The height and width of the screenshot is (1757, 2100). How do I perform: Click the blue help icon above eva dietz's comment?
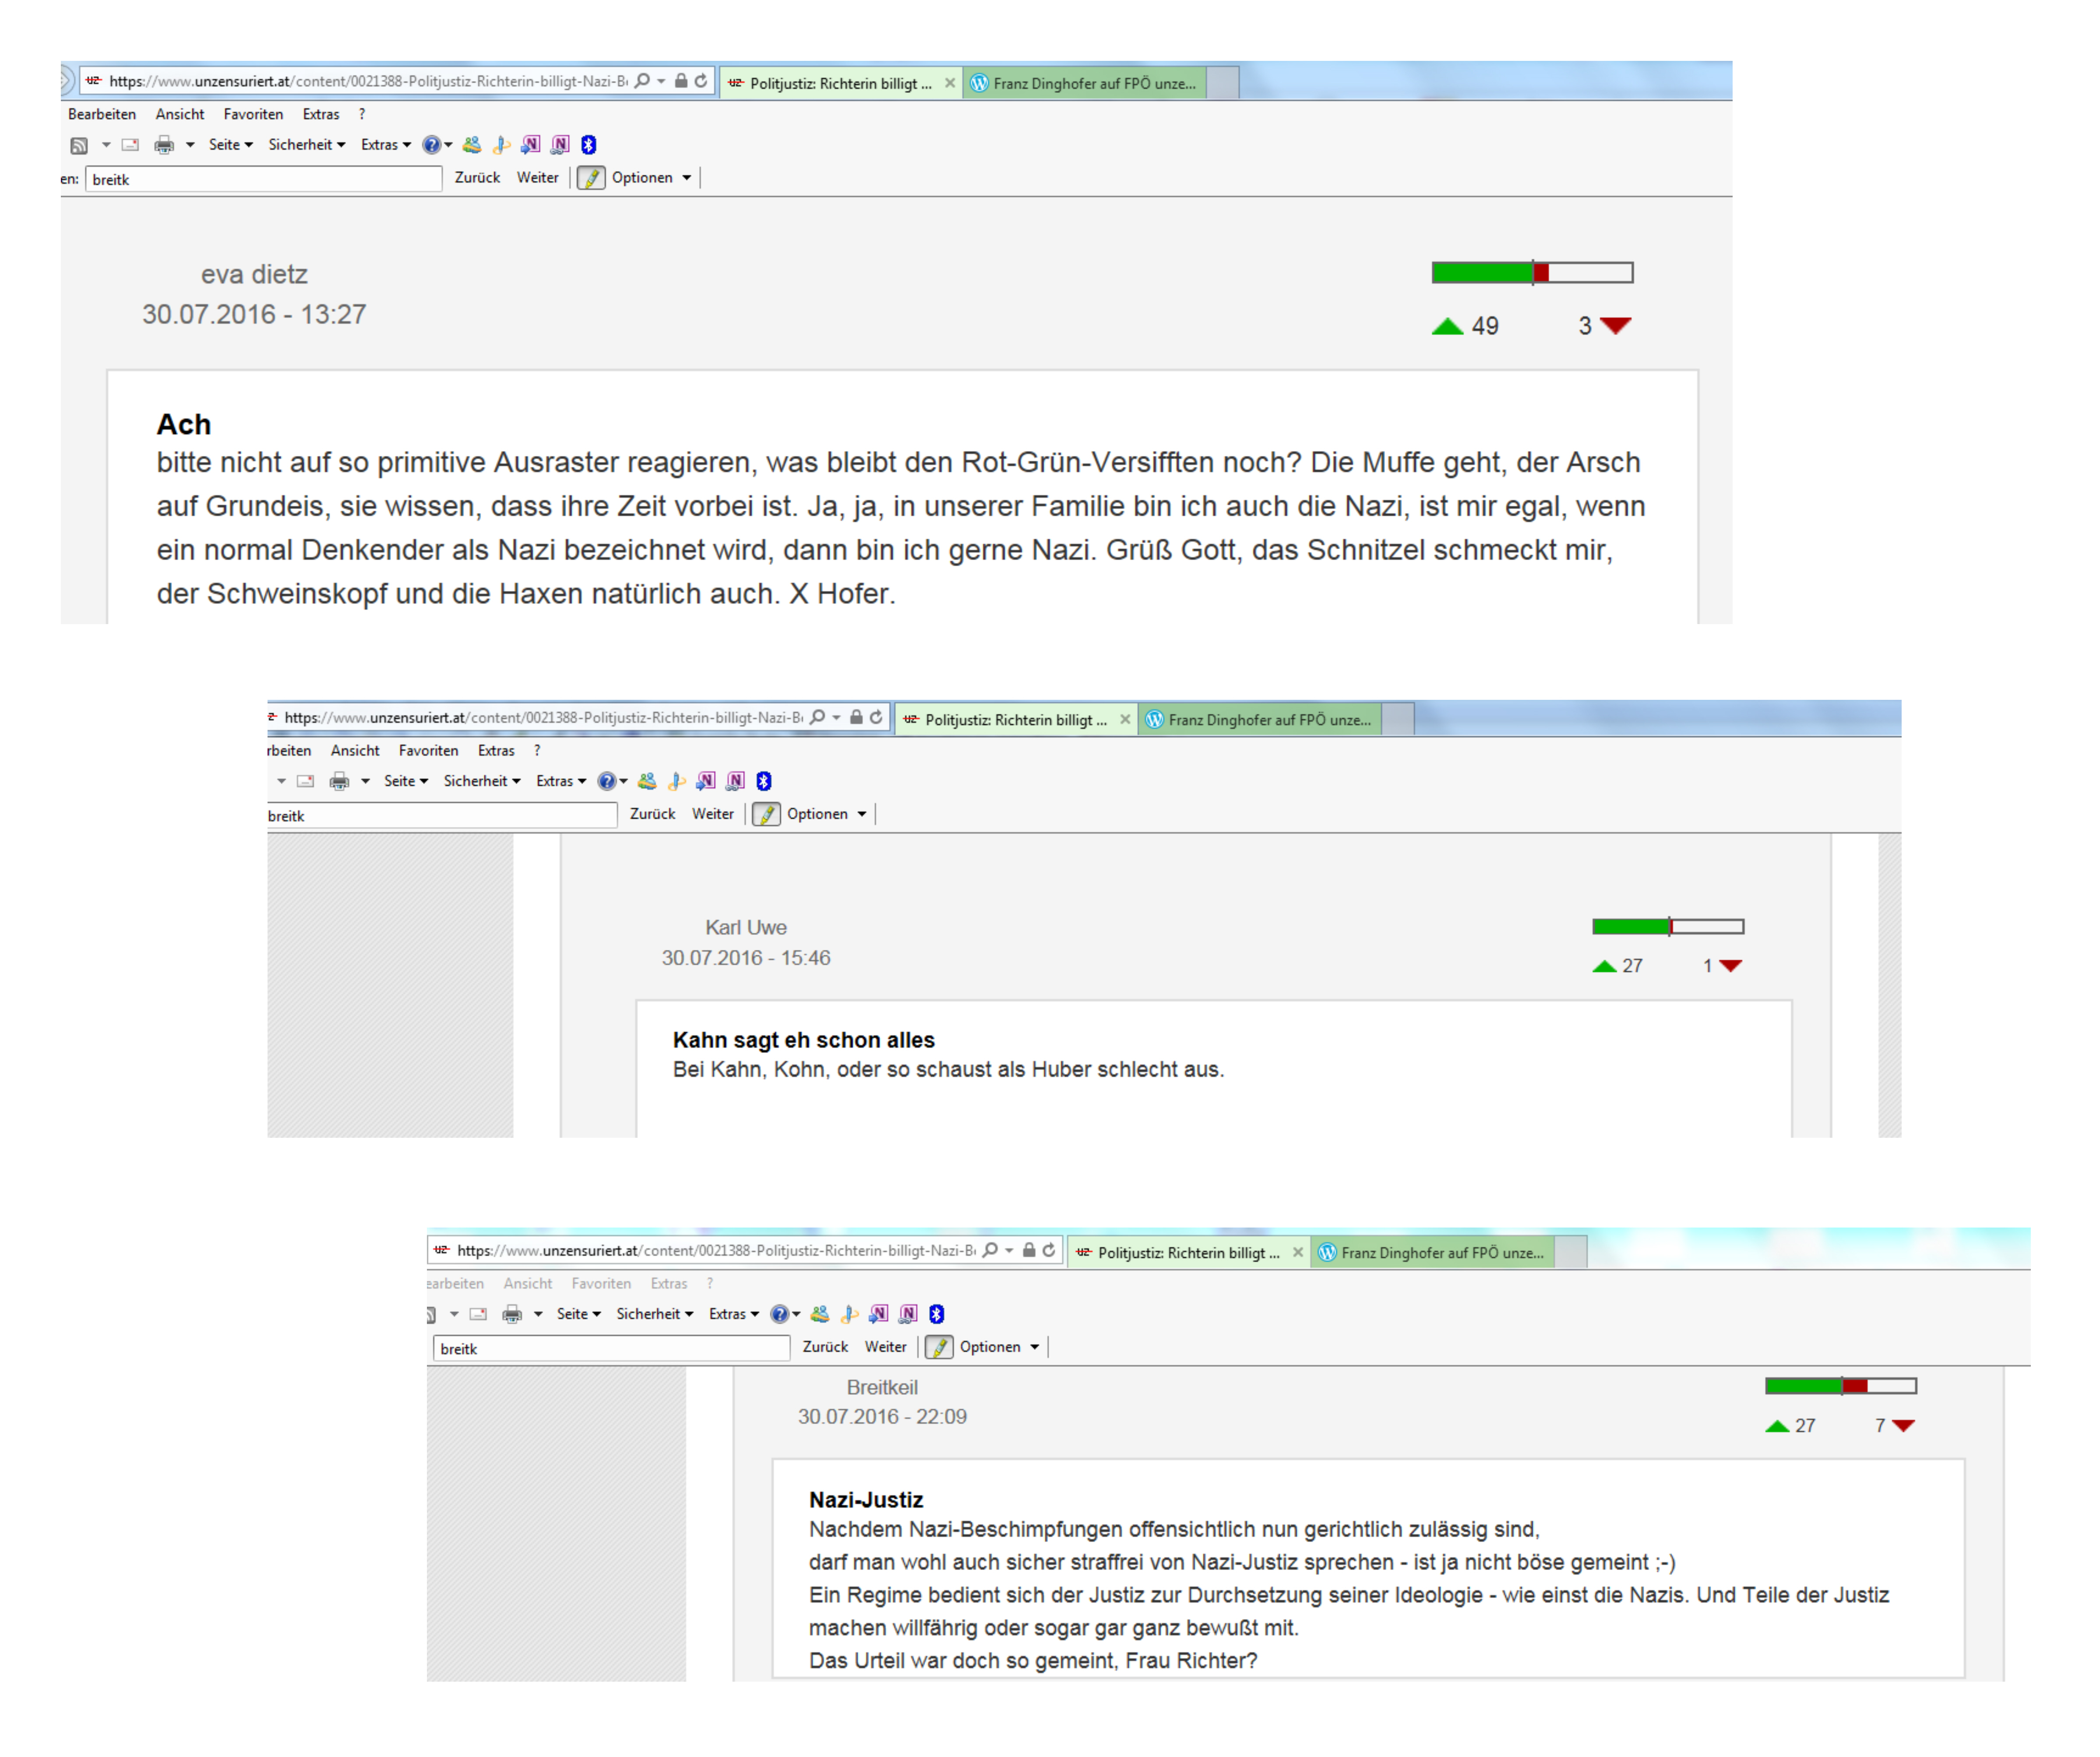[431, 145]
